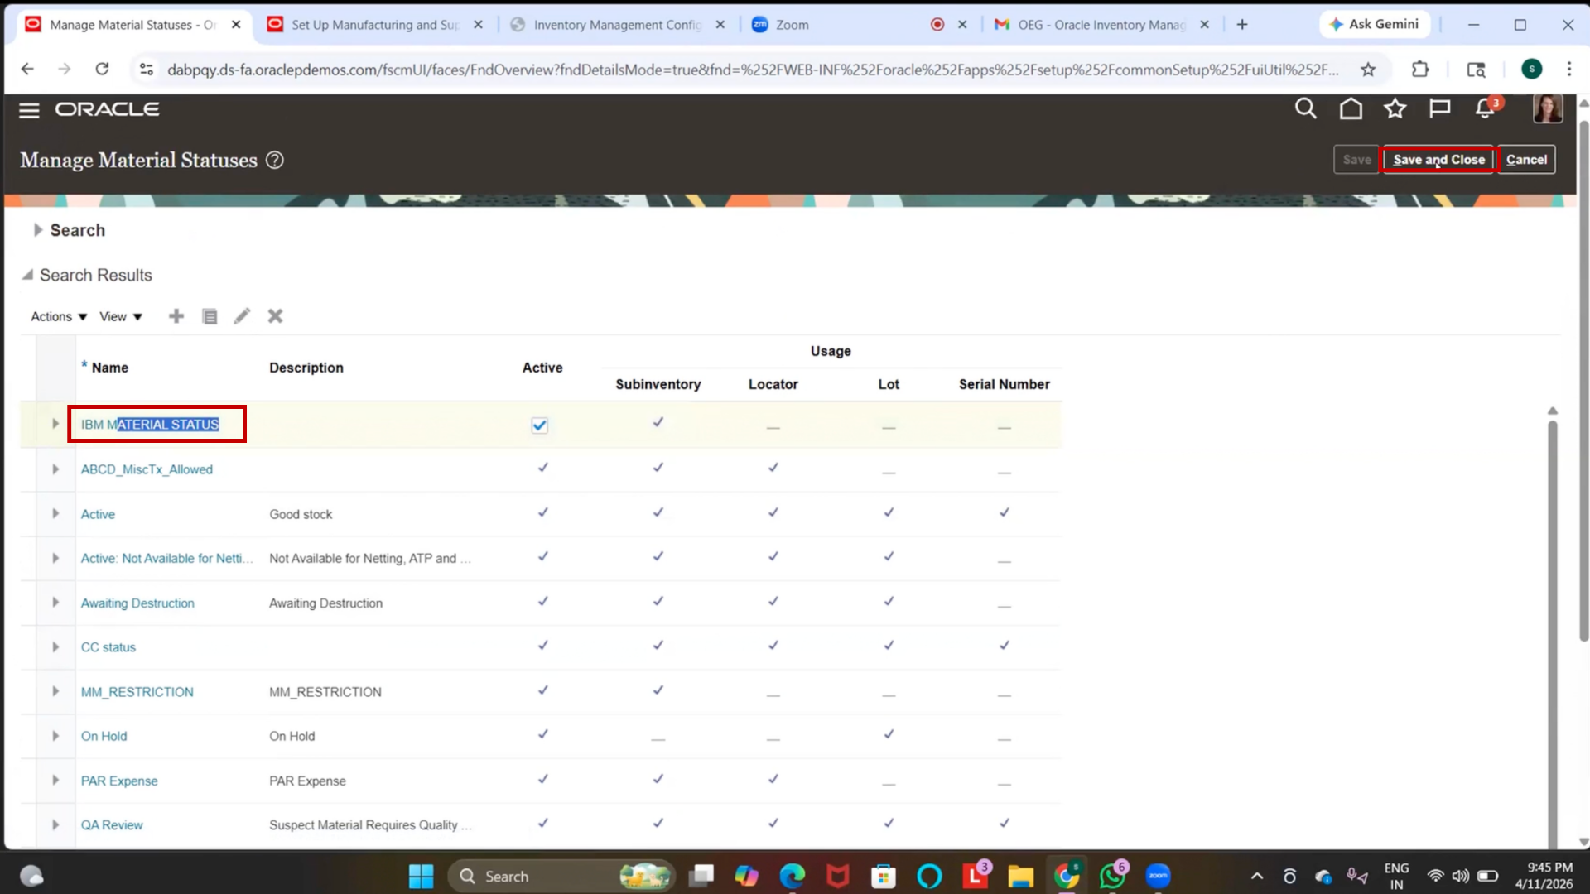Screen dimensions: 1590x894
Task: Open Zoom app from taskbar
Action: coord(1158,876)
